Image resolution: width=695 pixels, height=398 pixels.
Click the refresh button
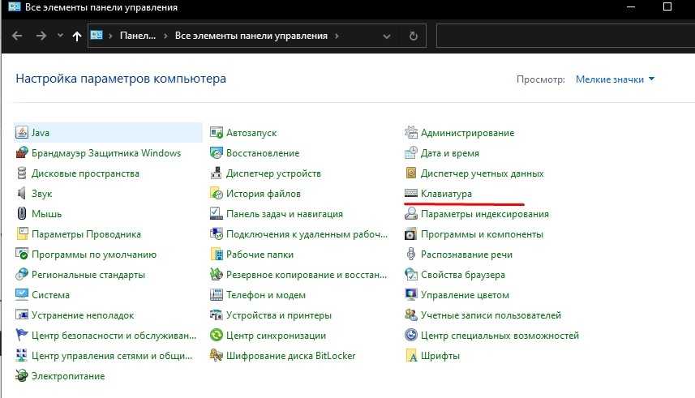414,36
